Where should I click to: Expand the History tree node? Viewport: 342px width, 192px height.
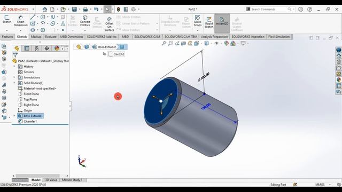click(14, 66)
